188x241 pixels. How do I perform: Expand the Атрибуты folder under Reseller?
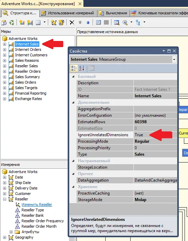tap(11, 232)
